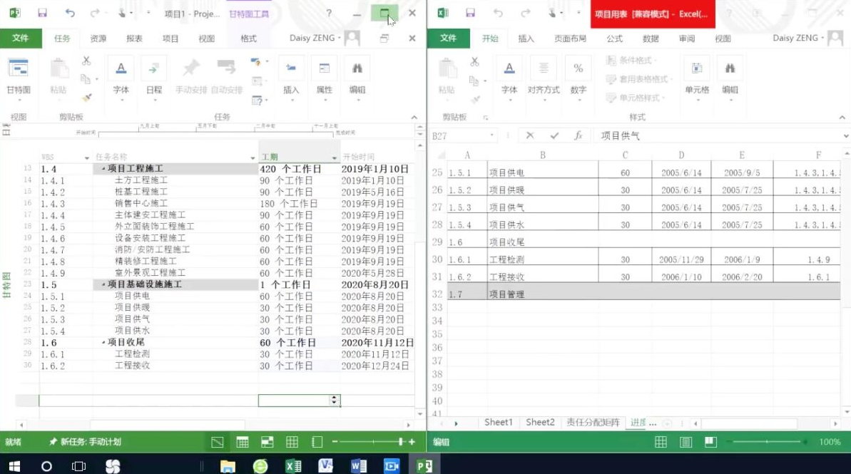Switch to the 资源 tab in Project
Screen dimensions: 851x474
coord(98,38)
